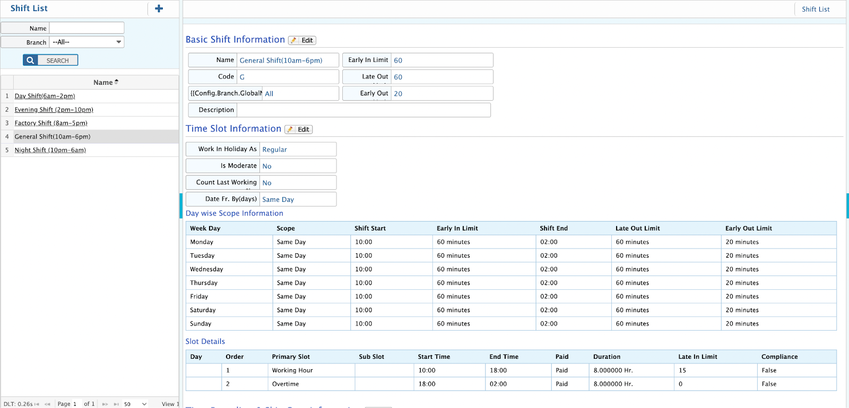Select Factory Shift (8am-5pm) entry

point(51,123)
